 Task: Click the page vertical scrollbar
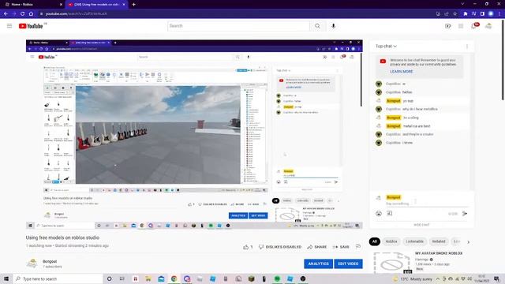503,60
